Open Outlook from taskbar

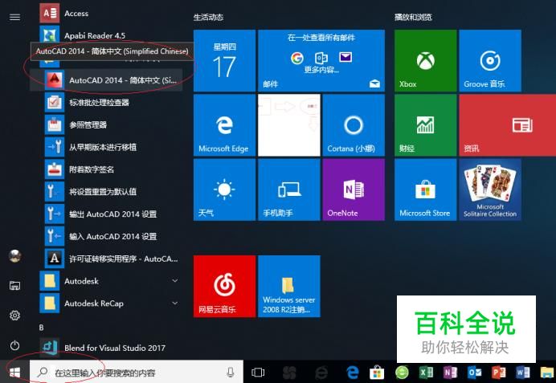[474, 373]
